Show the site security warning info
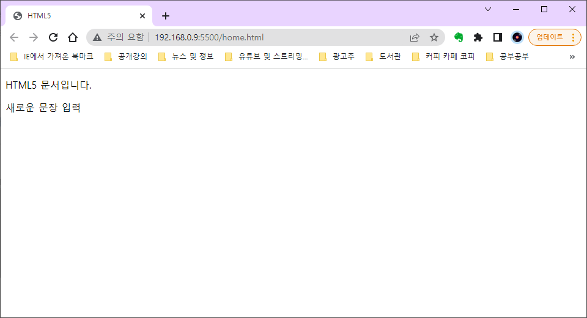This screenshot has height=318, width=587. coord(118,37)
